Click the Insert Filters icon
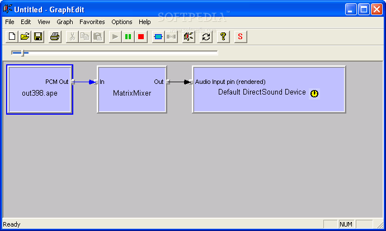The image size is (386, 231). click(x=158, y=37)
